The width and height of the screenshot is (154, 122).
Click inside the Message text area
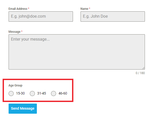click(x=77, y=52)
